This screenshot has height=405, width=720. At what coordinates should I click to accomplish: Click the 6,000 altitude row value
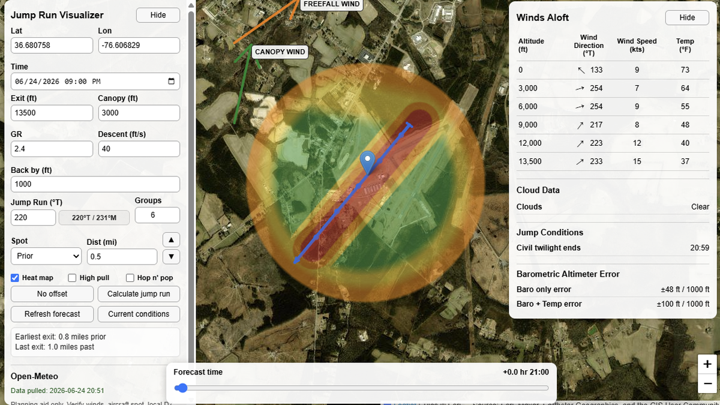528,106
